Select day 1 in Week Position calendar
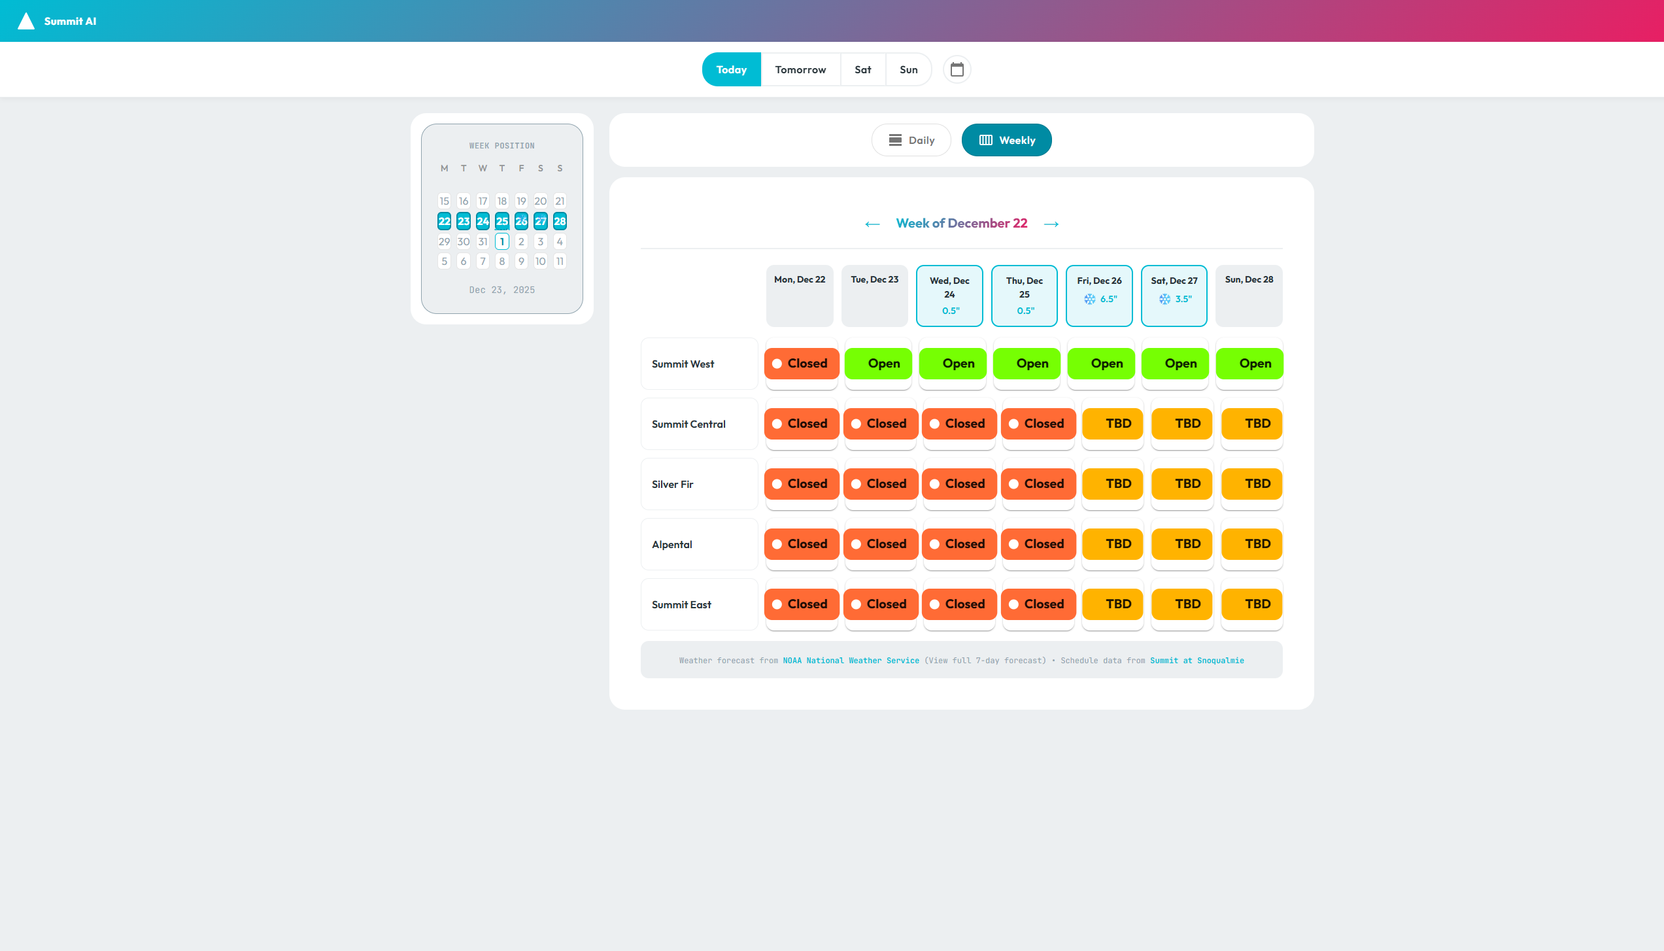 [501, 241]
